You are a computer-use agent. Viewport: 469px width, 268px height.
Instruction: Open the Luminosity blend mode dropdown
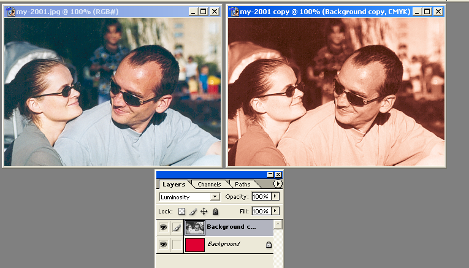[215, 197]
